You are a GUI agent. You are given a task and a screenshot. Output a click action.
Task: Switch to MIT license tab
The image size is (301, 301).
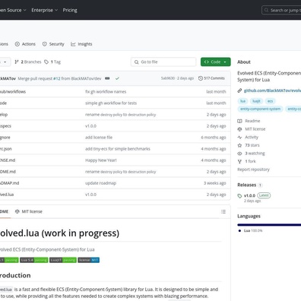(29, 211)
